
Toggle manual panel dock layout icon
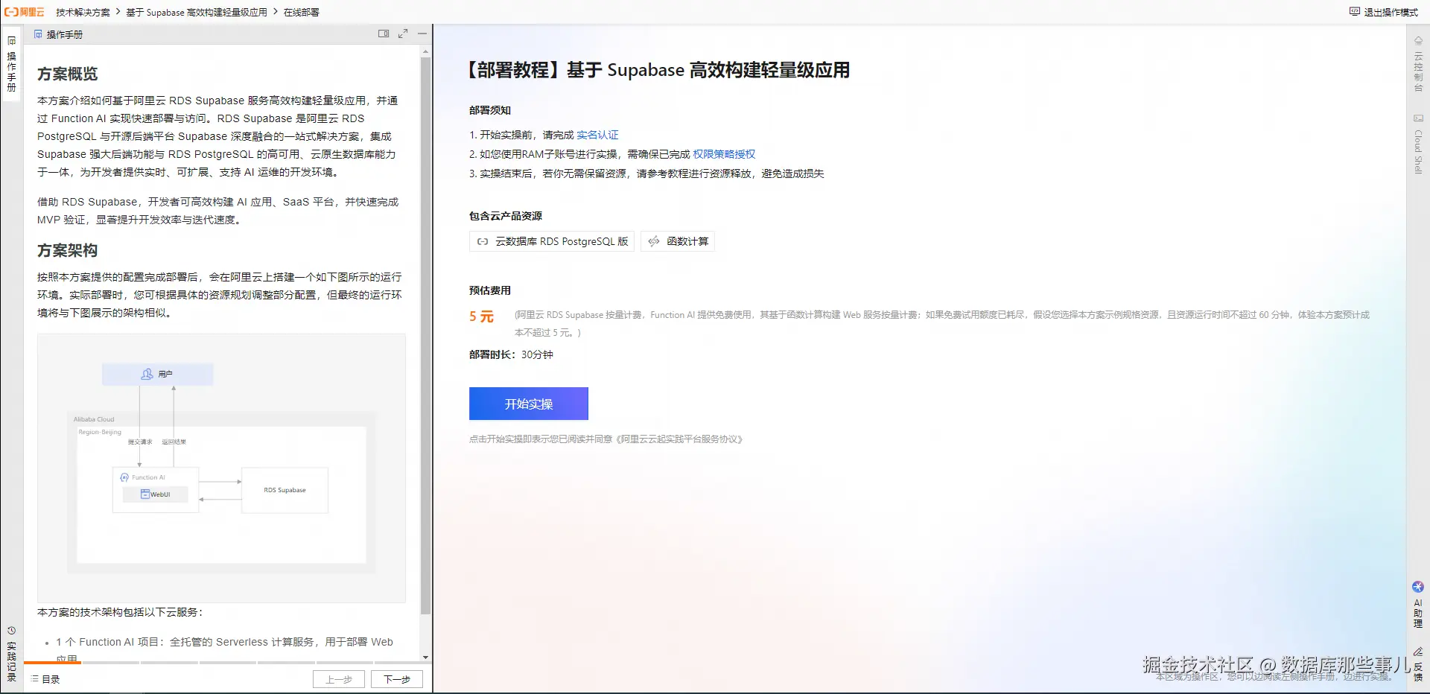pos(384,34)
